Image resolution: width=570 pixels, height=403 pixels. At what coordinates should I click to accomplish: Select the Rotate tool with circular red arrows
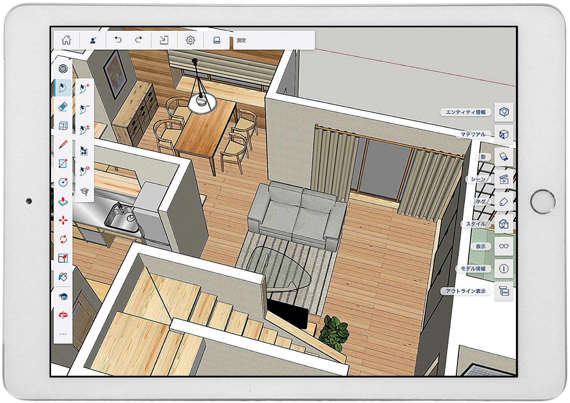(63, 239)
